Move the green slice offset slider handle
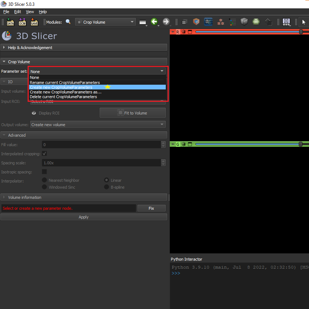 click(x=301, y=144)
